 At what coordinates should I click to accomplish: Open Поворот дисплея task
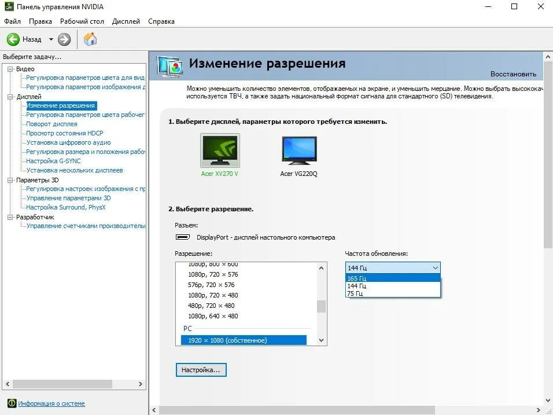(x=52, y=124)
